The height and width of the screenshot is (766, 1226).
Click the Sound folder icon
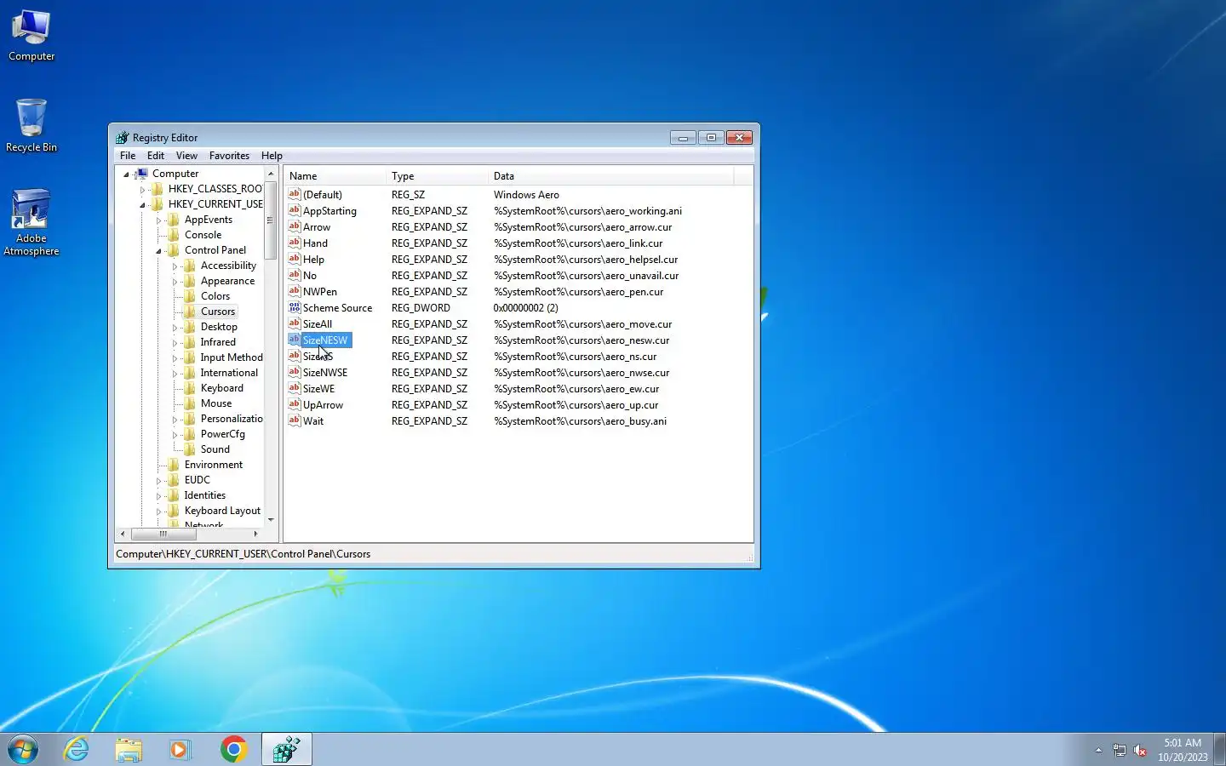pyautogui.click(x=190, y=449)
